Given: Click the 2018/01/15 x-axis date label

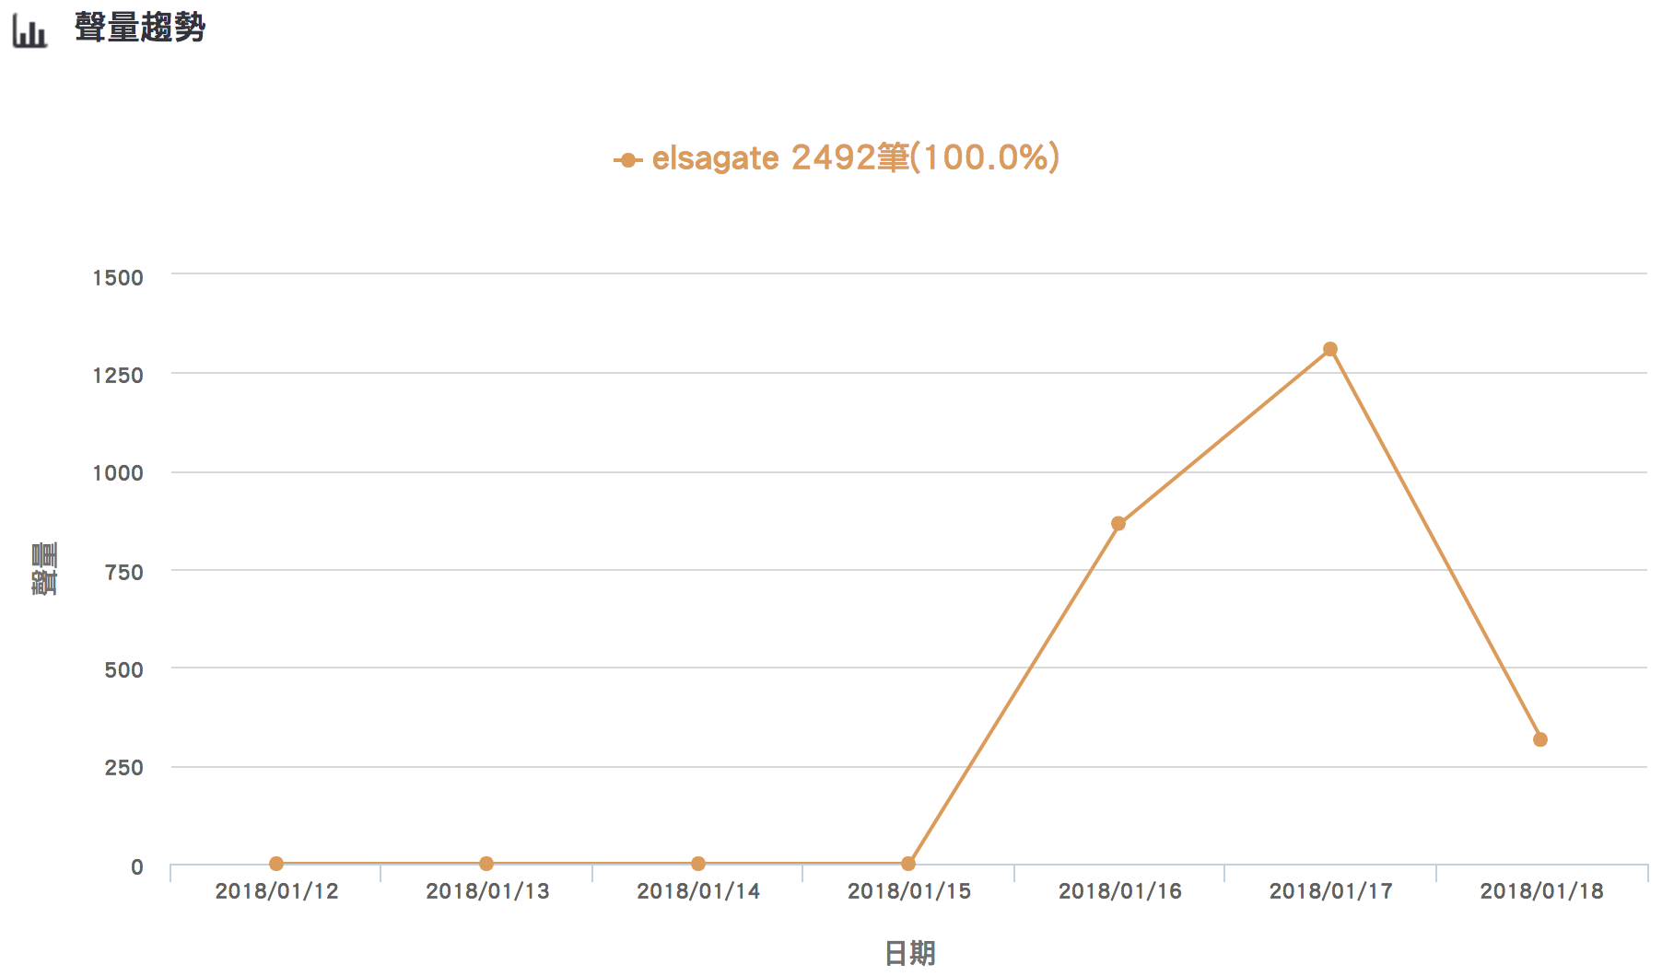Looking at the screenshot, I should point(909,891).
